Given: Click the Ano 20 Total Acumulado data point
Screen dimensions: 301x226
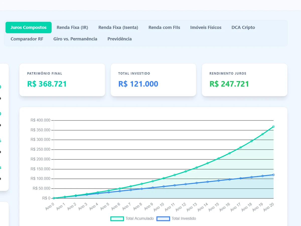Looking at the screenshot, I should (x=273, y=127).
